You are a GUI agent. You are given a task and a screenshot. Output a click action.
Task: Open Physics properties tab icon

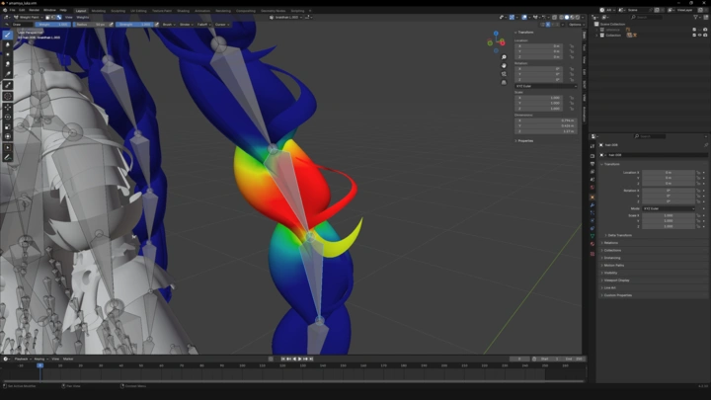click(x=592, y=220)
